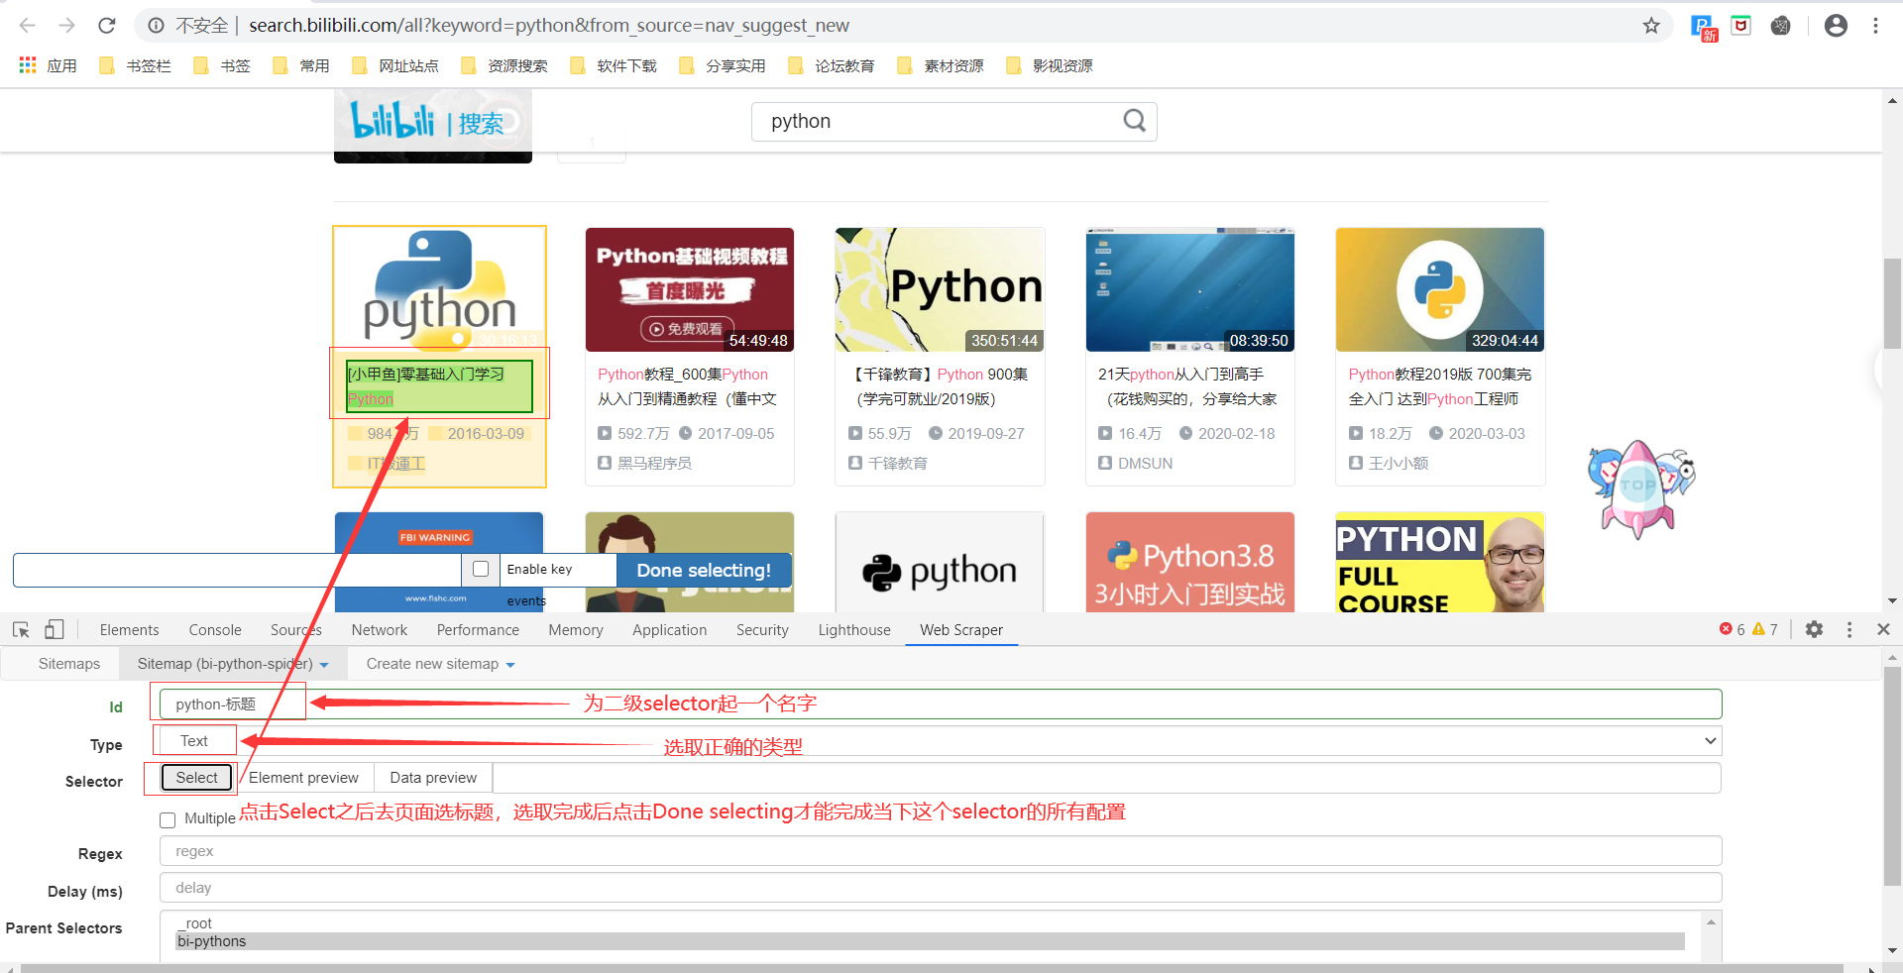Click the rocket back-to-top icon
1903x973 pixels.
coord(1639,490)
